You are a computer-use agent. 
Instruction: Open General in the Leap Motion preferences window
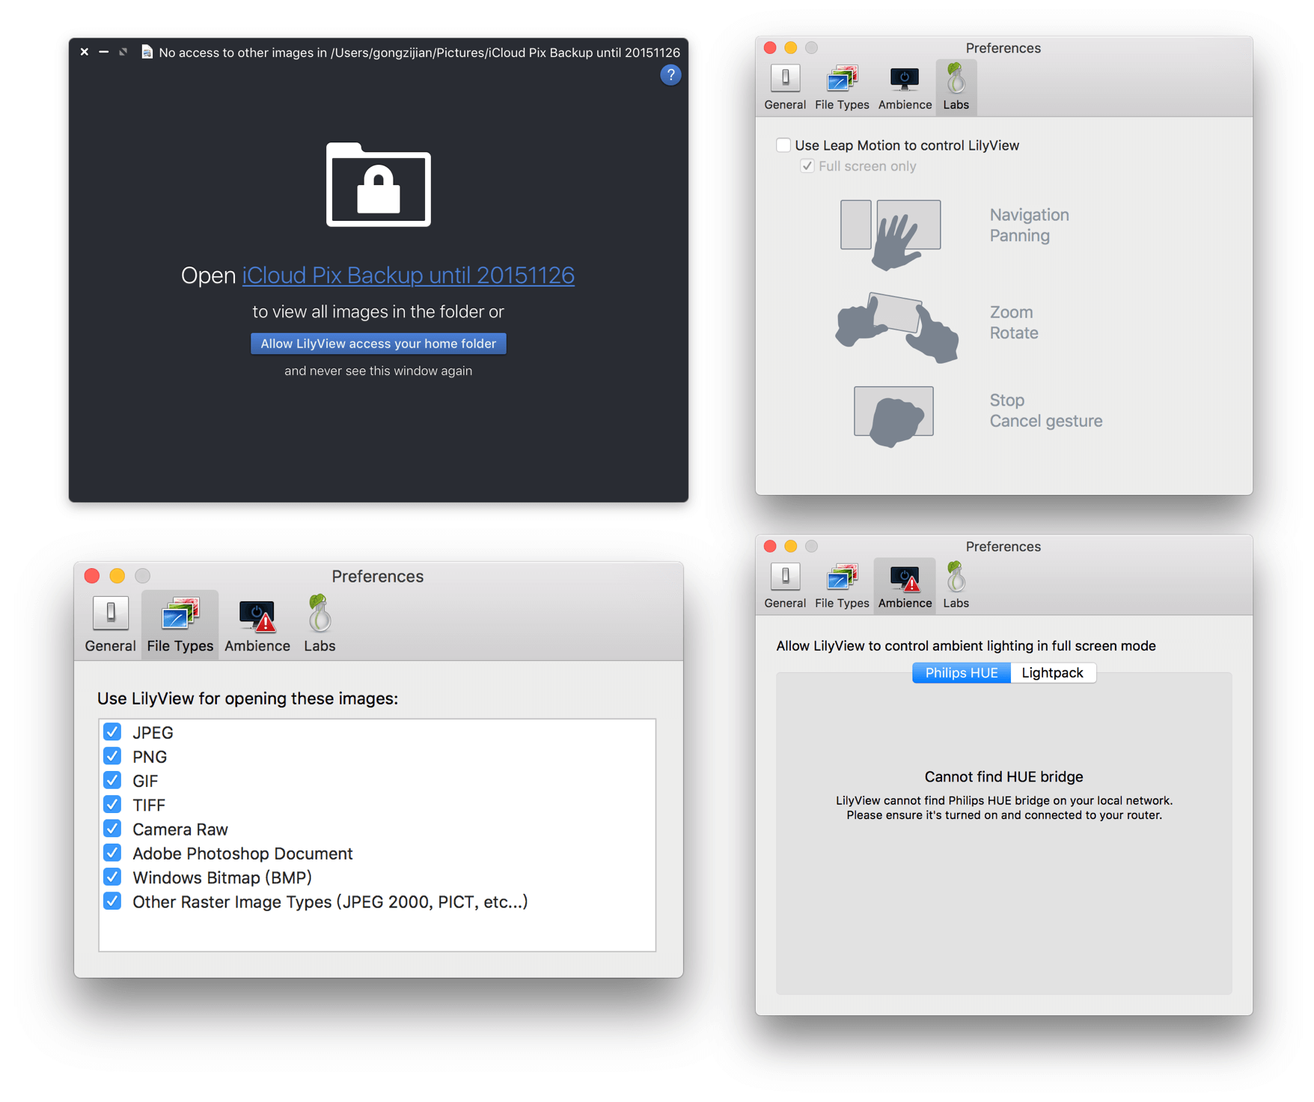[x=784, y=88]
